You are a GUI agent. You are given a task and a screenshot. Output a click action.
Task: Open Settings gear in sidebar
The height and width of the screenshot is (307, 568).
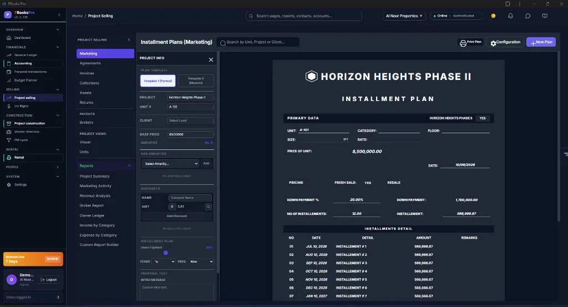click(9, 185)
